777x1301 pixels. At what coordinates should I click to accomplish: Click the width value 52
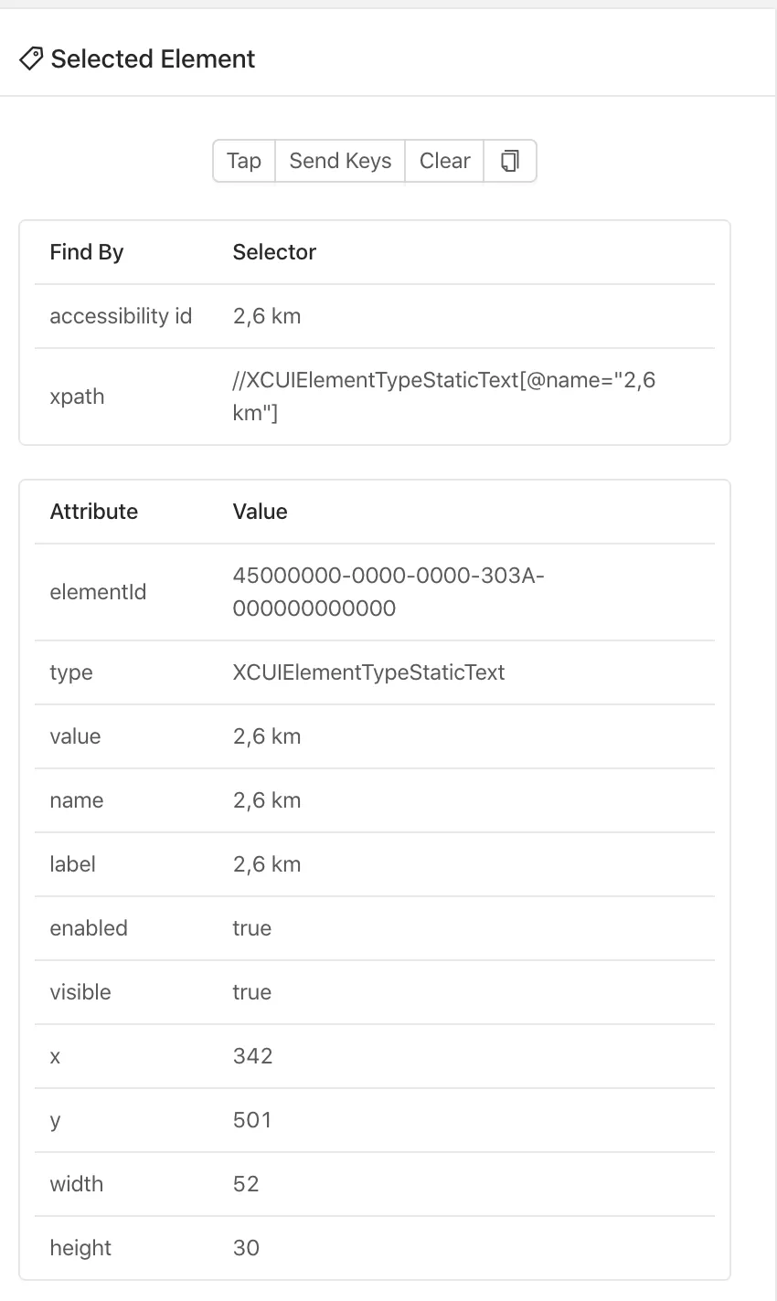(x=246, y=1184)
